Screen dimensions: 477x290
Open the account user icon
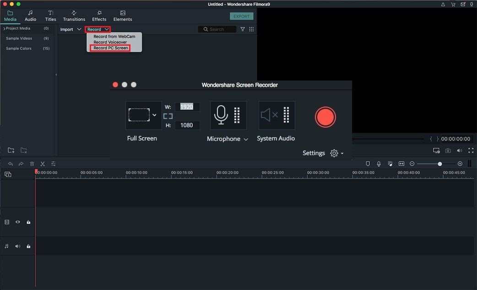tap(443, 4)
